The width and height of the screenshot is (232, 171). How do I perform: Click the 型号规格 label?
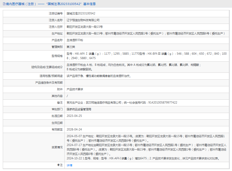pos(57,56)
